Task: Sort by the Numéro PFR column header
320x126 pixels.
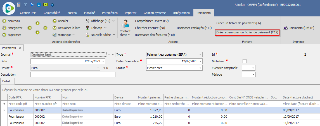Action: (x=47, y=97)
